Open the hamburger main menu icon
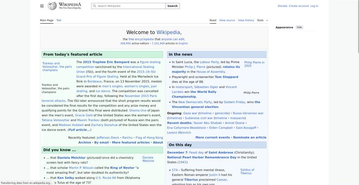This screenshot has width=359, height=185. [42, 6]
